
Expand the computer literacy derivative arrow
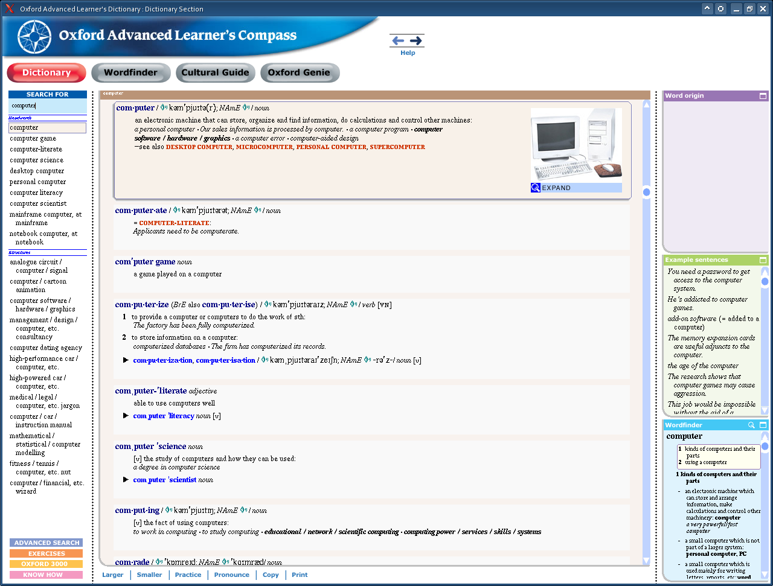pos(126,416)
